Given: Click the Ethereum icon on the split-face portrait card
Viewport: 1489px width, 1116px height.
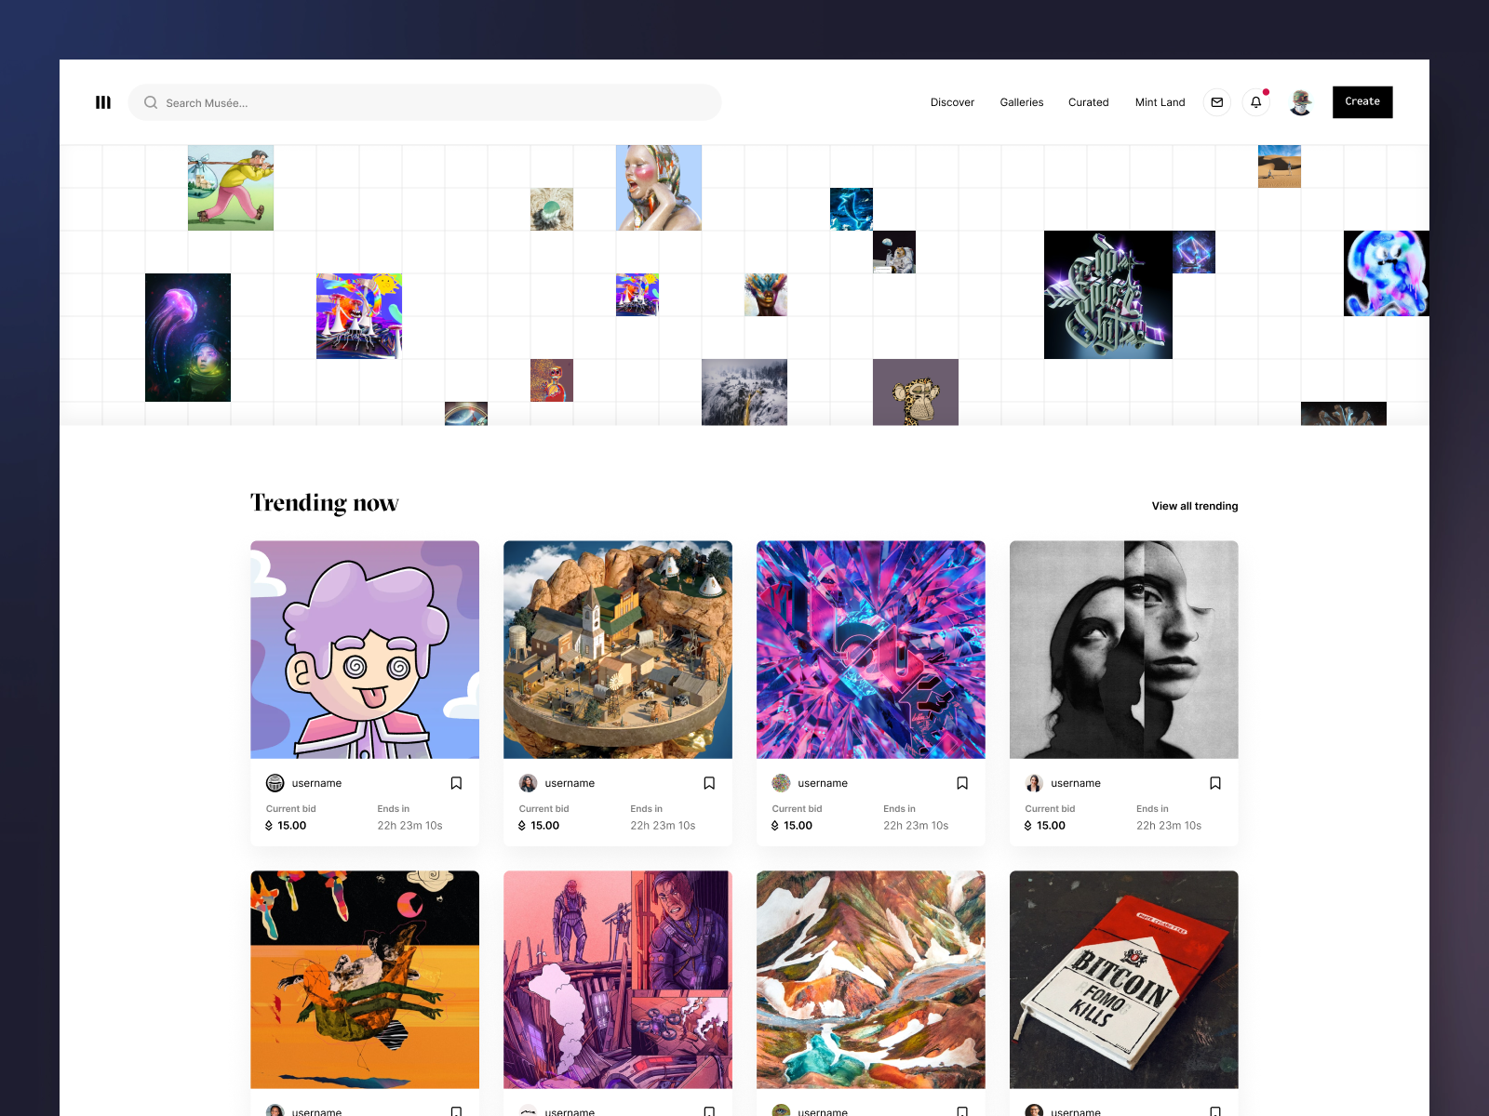Looking at the screenshot, I should click(x=1028, y=826).
